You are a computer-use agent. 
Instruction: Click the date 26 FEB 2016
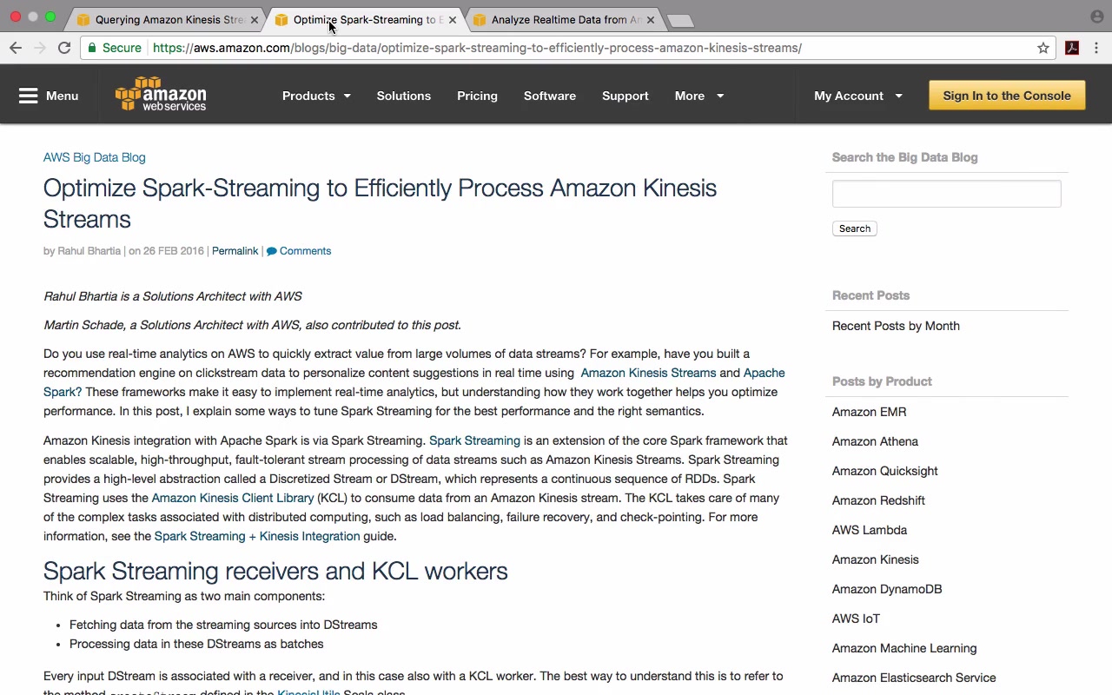(x=174, y=251)
